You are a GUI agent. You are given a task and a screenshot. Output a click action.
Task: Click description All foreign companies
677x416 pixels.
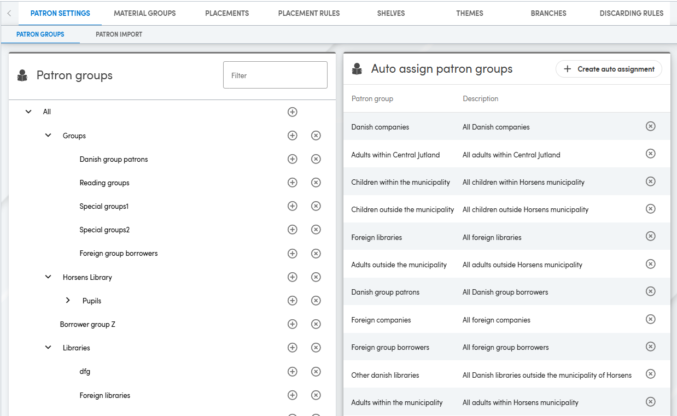[x=497, y=320]
